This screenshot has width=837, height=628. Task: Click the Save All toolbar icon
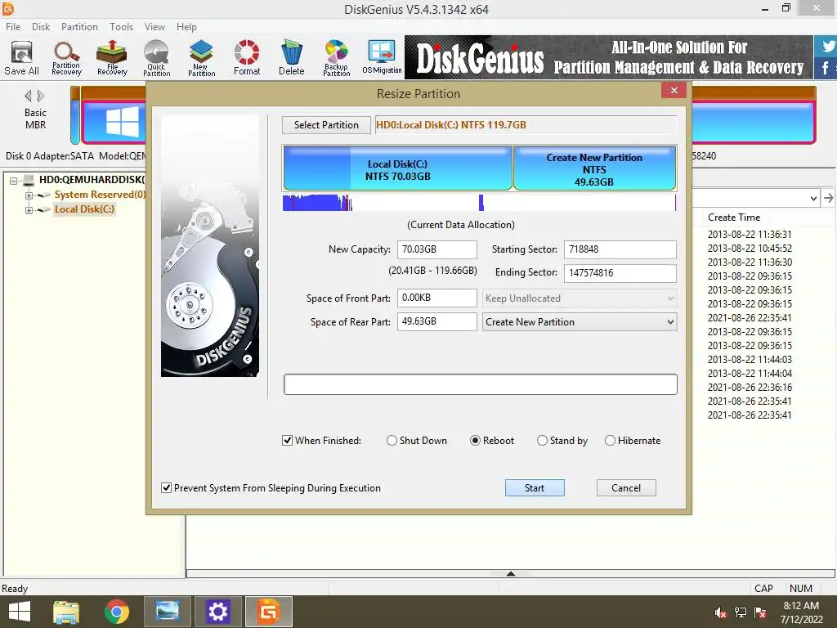(21, 58)
